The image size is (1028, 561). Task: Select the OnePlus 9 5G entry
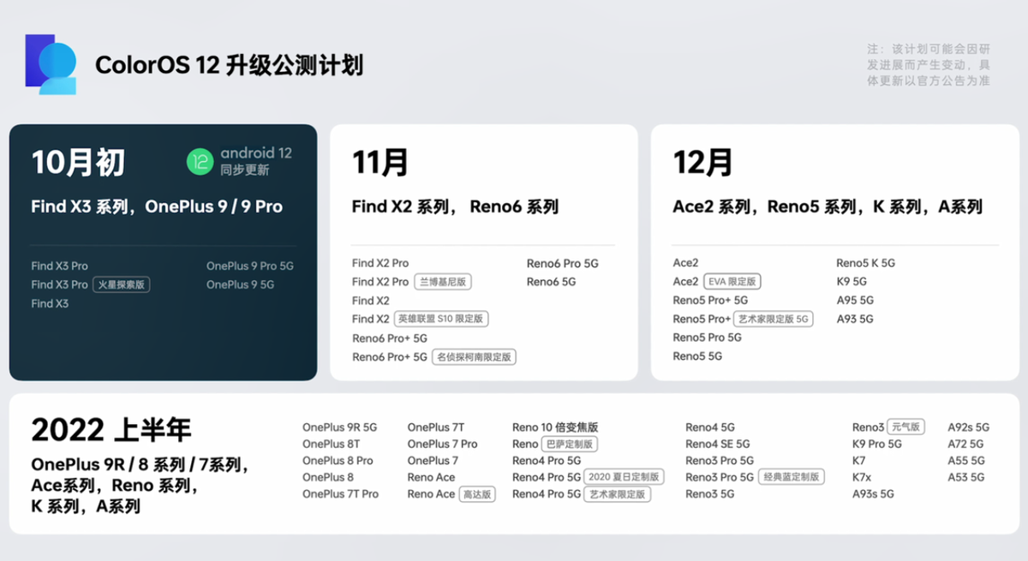(240, 284)
